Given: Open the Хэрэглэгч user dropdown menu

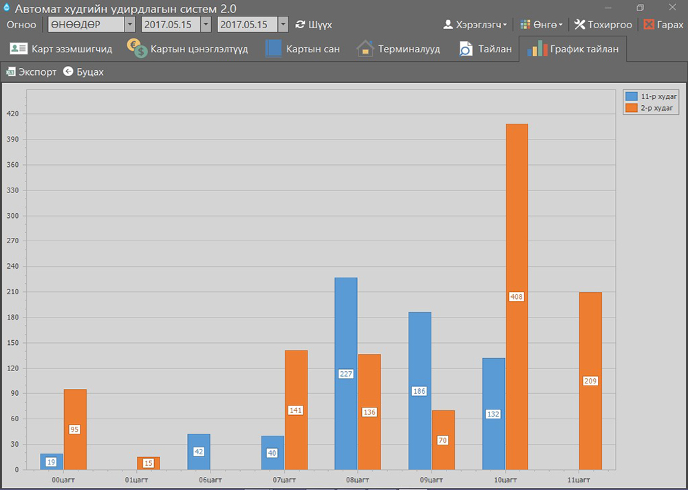Looking at the screenshot, I should coord(475,25).
